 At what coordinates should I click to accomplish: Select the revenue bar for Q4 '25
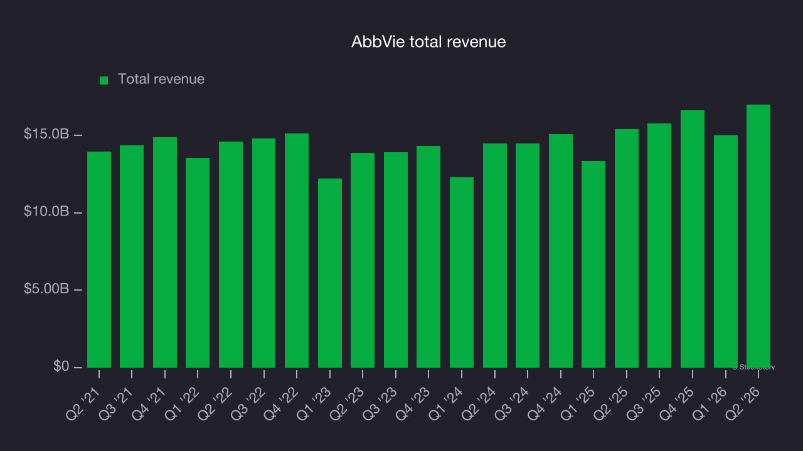pyautogui.click(x=693, y=239)
